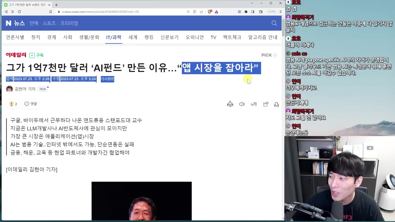Go back with the browser back arrow
Image resolution: width=395 pixels, height=222 pixels.
coord(6,12)
